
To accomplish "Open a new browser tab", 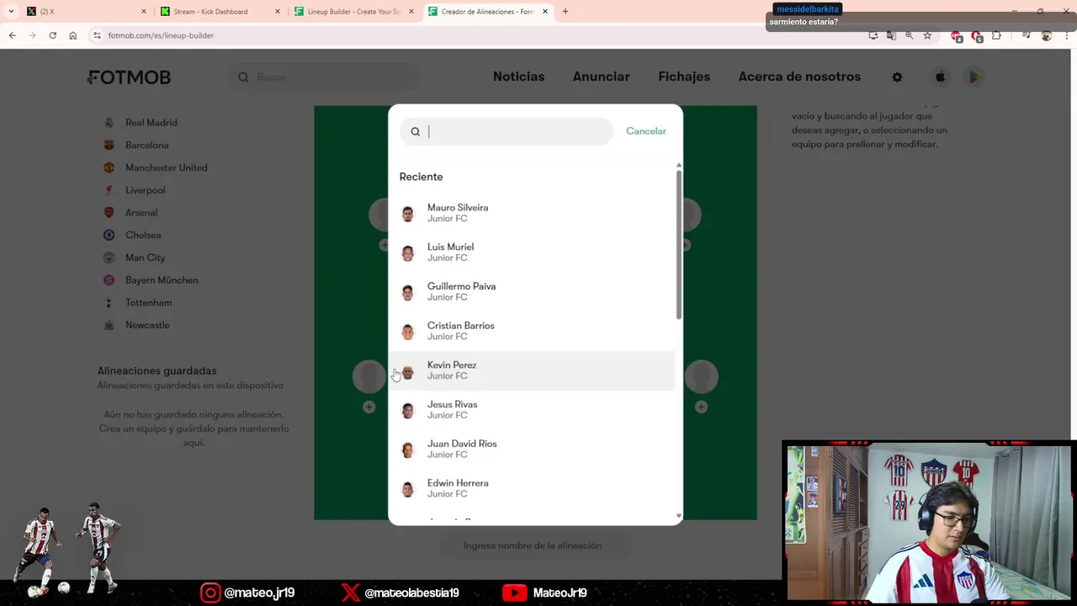I will (565, 12).
